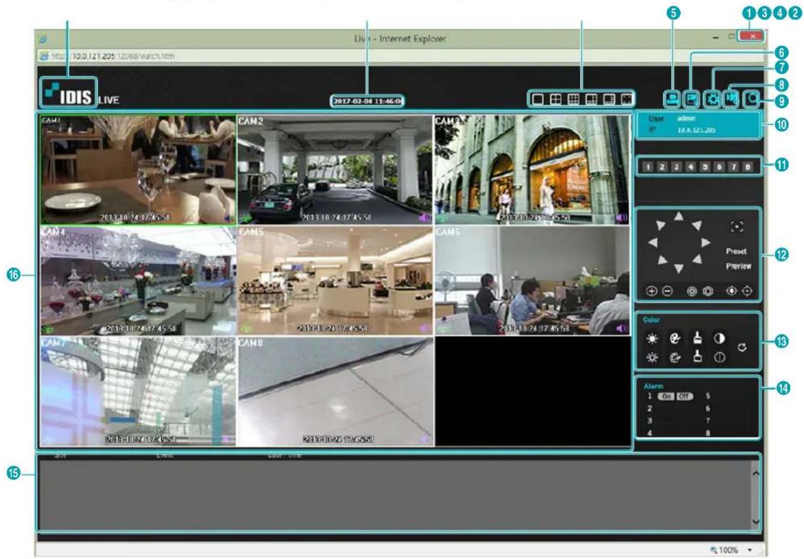Decrease brightness with outlined sun icon
Image resolution: width=804 pixels, height=559 pixels.
pos(652,358)
